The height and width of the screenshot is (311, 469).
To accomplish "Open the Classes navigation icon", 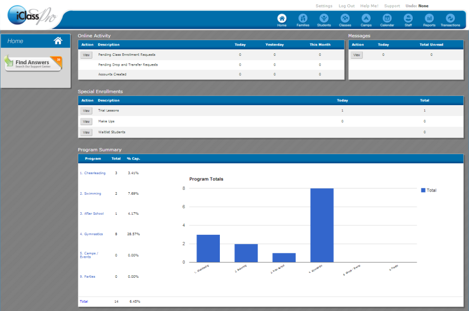I will [345, 18].
